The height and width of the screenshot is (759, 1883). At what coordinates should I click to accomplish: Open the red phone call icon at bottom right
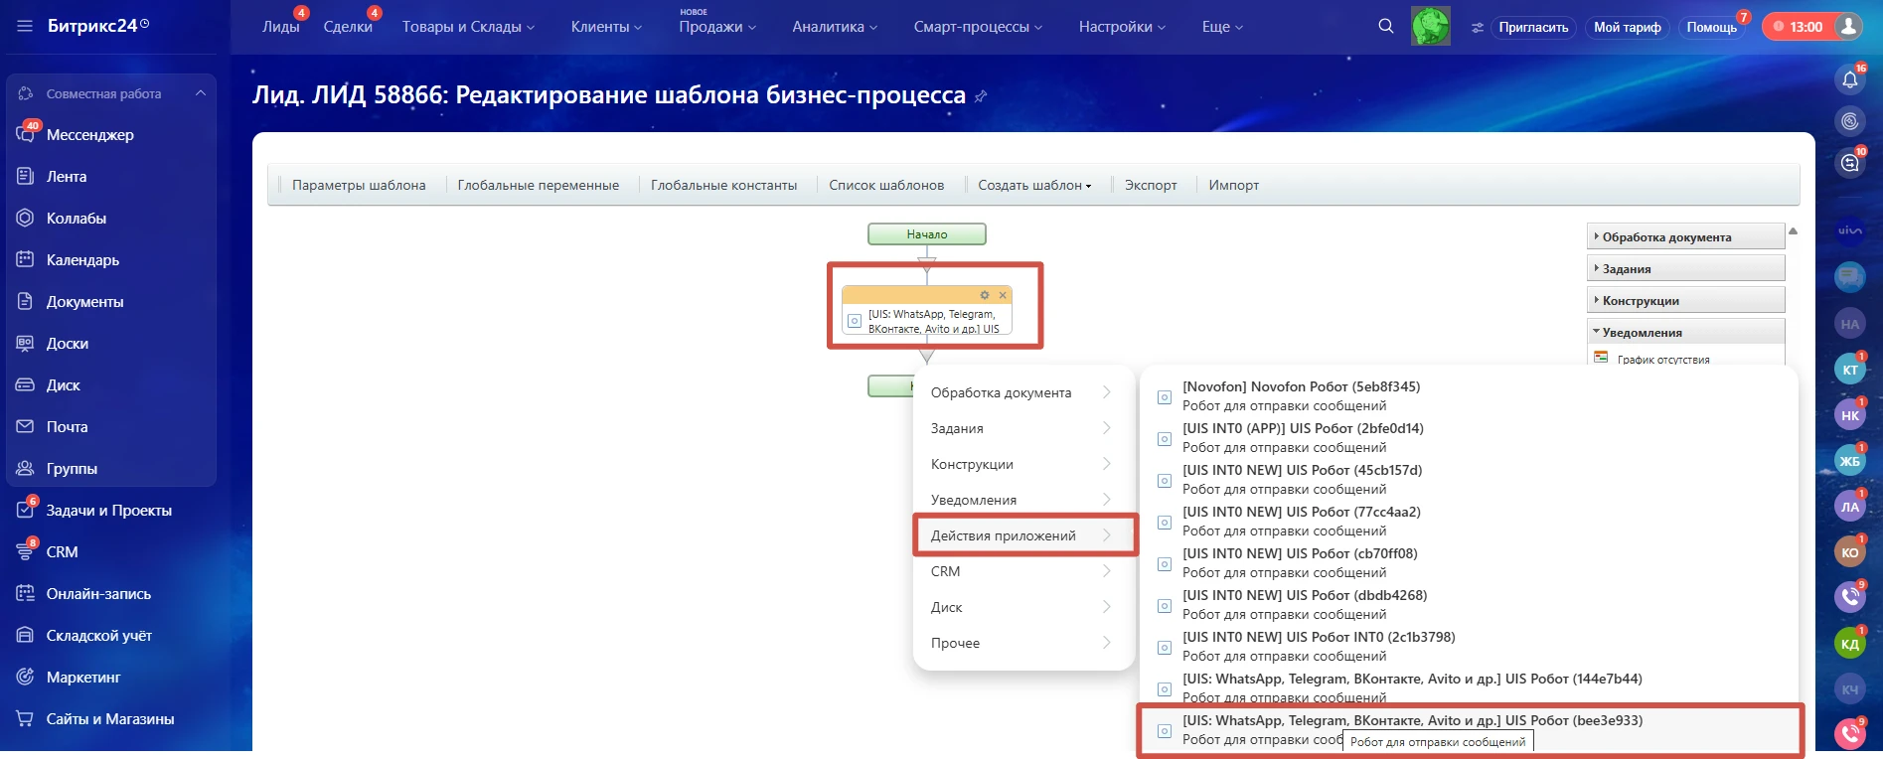click(1849, 733)
